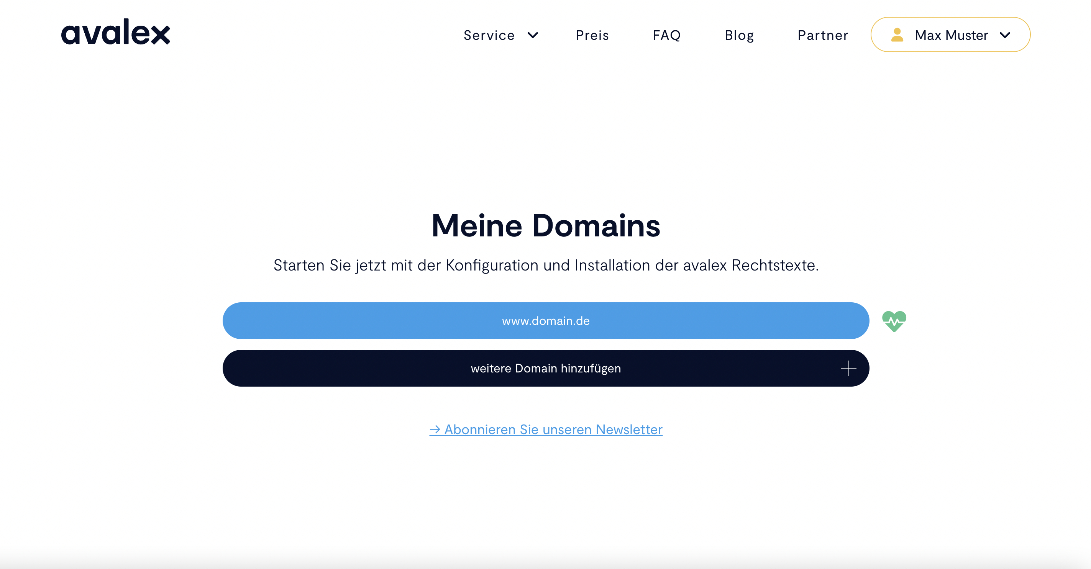Click weitere Domain hinzufügen
1091x569 pixels.
546,368
